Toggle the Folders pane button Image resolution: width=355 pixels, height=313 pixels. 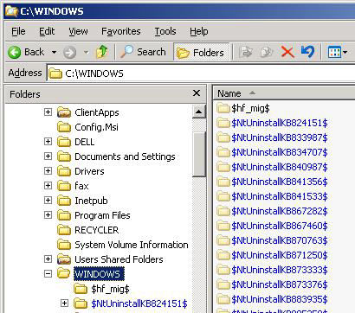pyautogui.click(x=201, y=53)
